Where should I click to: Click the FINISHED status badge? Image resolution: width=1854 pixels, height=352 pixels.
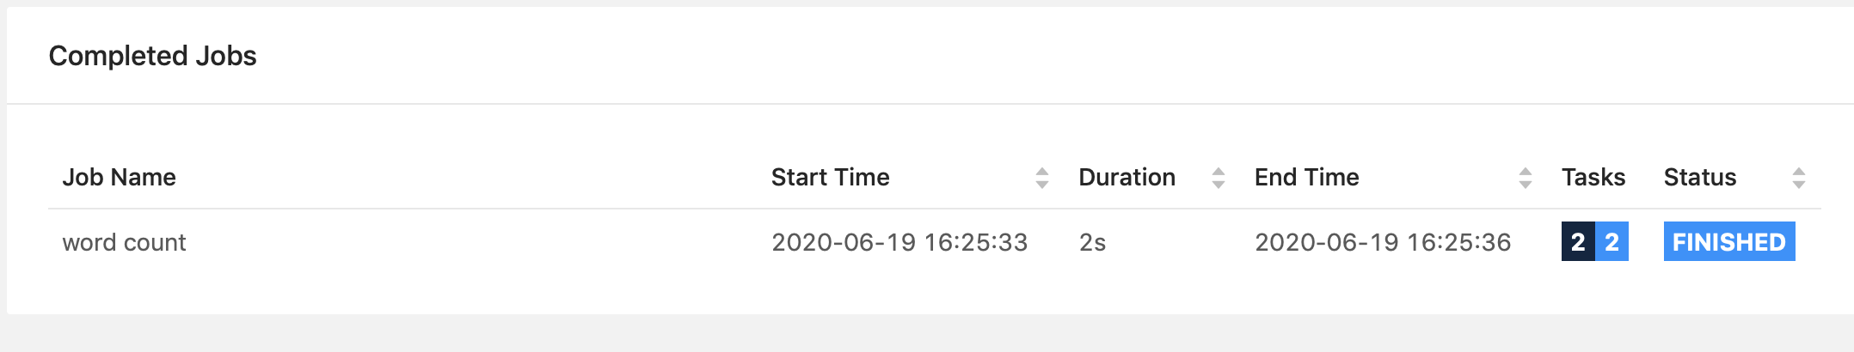[1729, 241]
